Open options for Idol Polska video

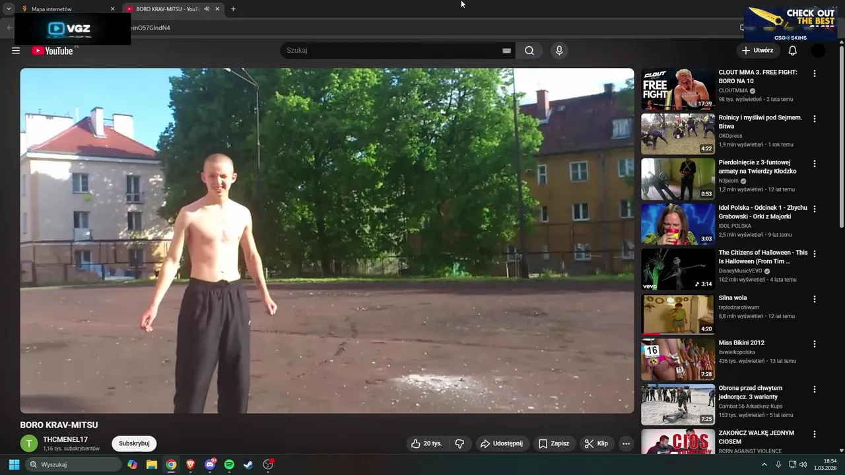815,208
